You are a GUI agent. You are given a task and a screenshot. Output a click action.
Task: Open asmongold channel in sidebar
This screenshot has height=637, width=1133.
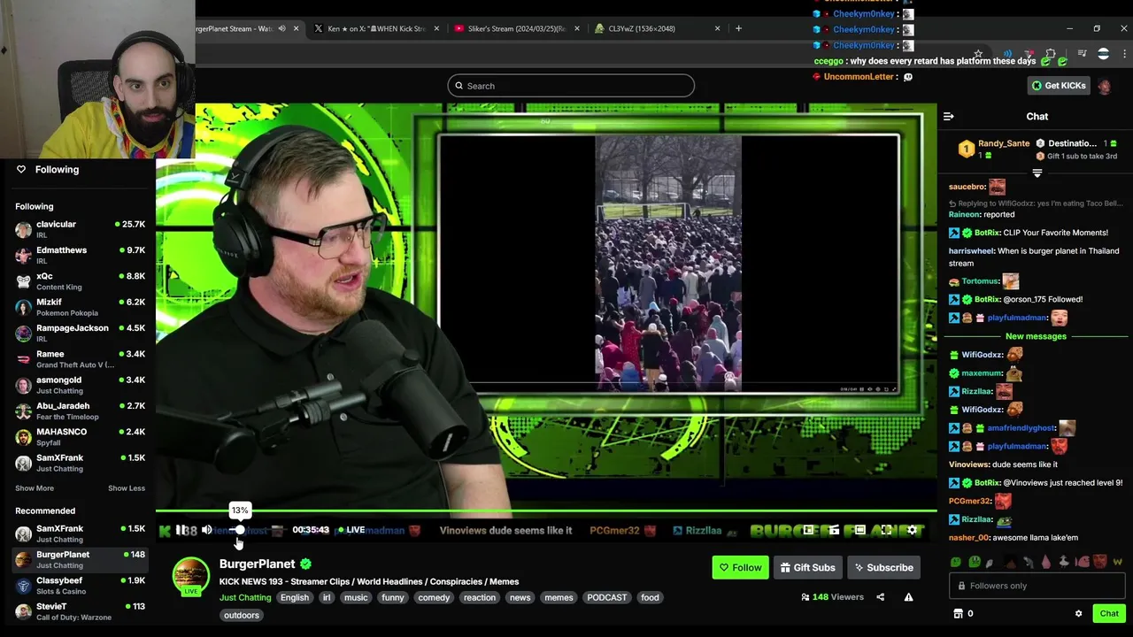(80, 385)
